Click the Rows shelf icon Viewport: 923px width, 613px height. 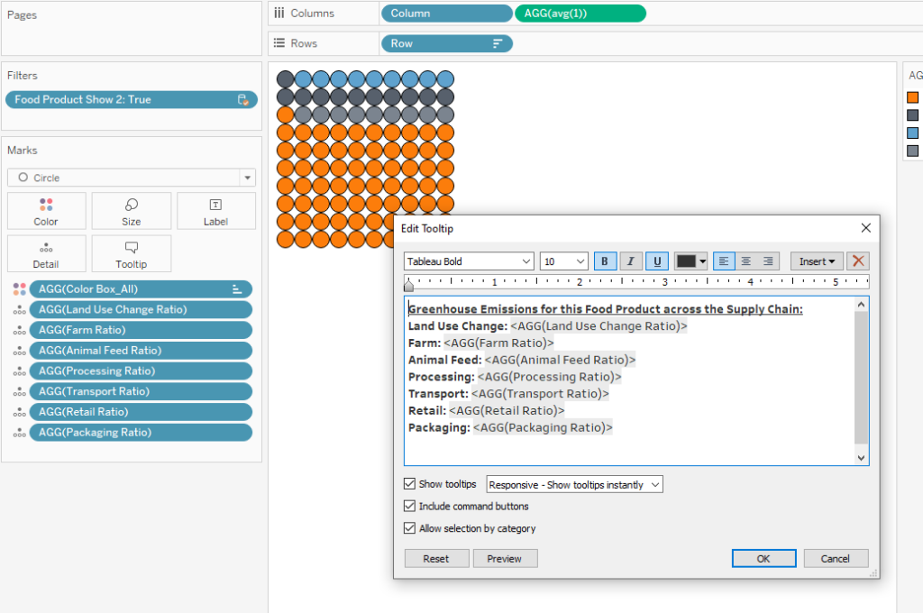pyautogui.click(x=279, y=43)
